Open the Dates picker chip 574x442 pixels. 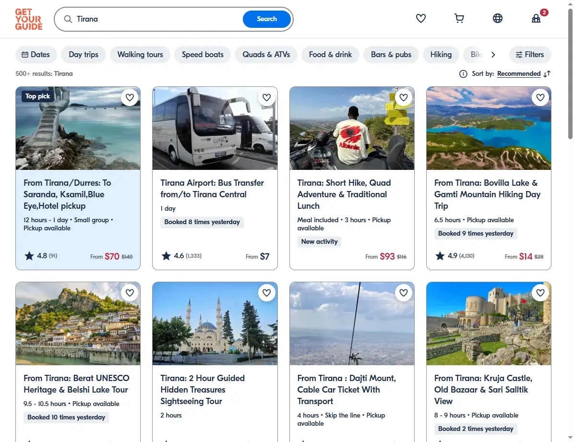point(36,55)
